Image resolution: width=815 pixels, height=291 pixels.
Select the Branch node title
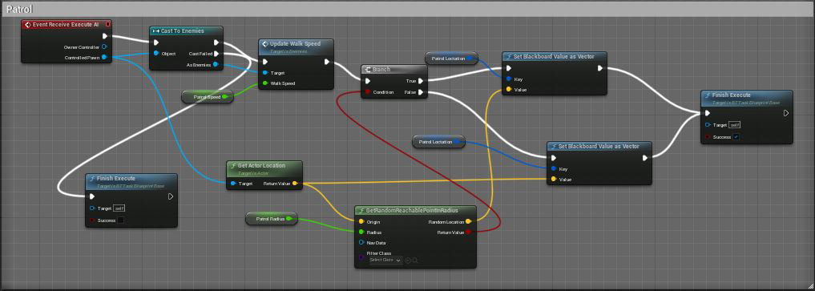381,69
